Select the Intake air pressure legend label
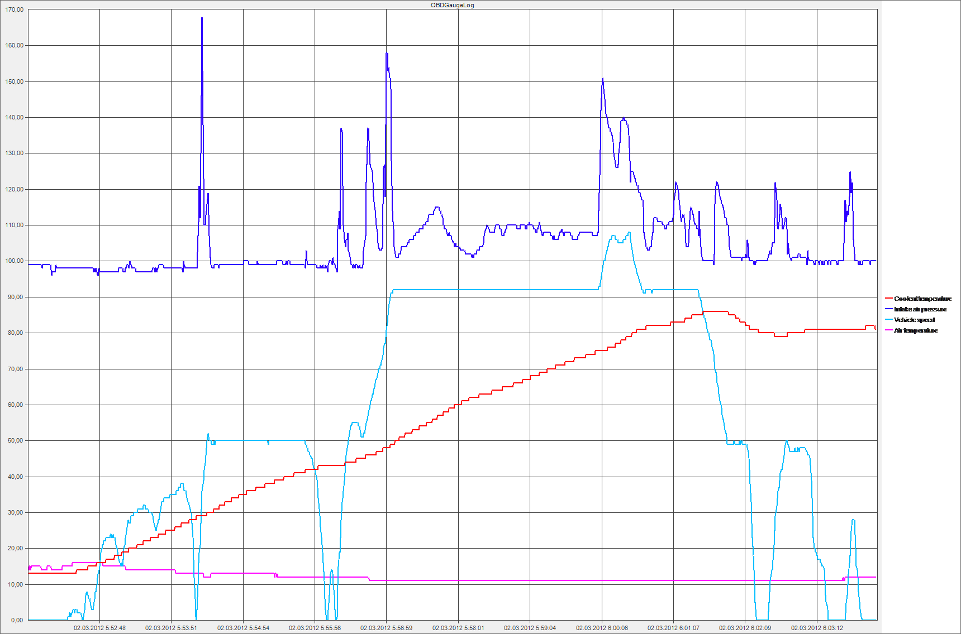Screen dimensions: 961x634 click(x=920, y=309)
